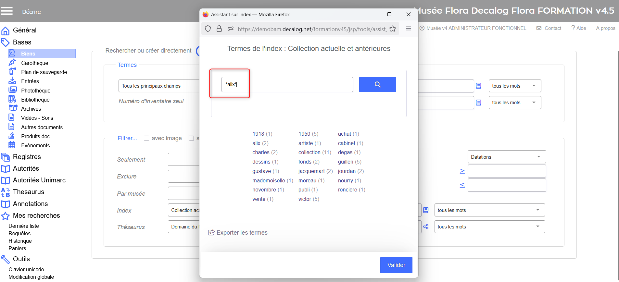Click the index book icon in first Termes row
Image resolution: width=619 pixels, height=282 pixels.
[478, 86]
